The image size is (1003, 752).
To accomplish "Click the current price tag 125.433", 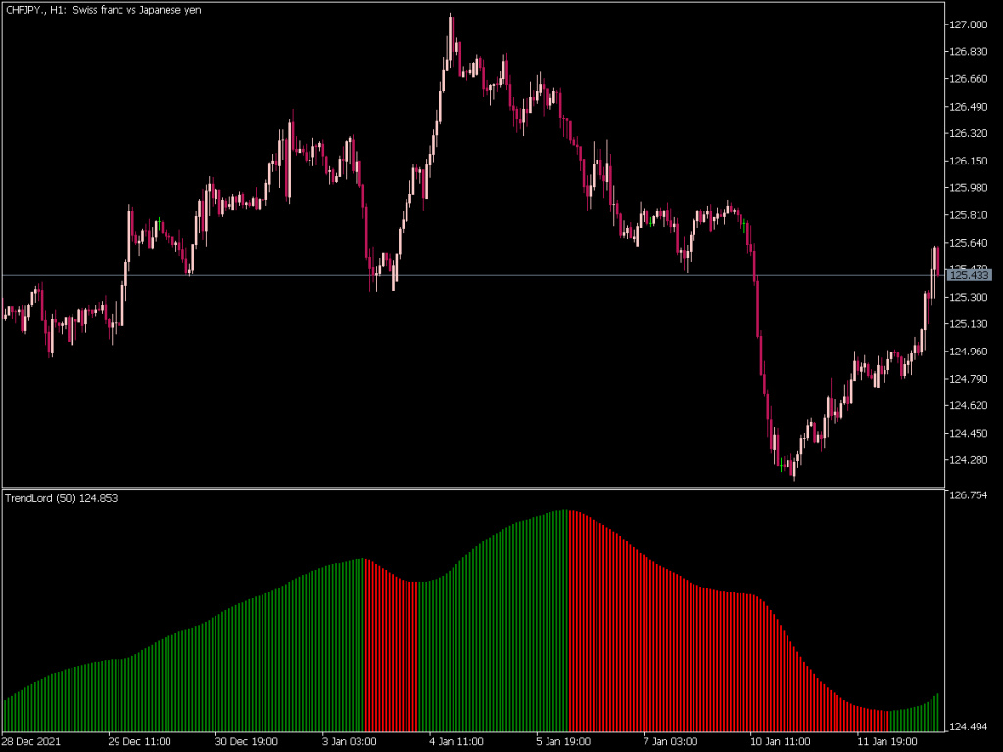I will coord(972,276).
